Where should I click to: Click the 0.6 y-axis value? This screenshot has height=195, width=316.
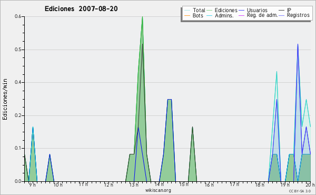coord(18,16)
